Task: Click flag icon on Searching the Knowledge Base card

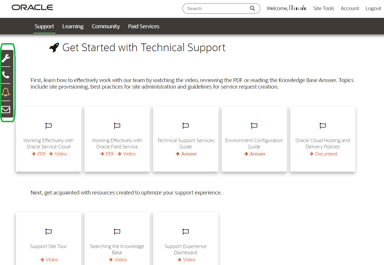Action: (117, 232)
